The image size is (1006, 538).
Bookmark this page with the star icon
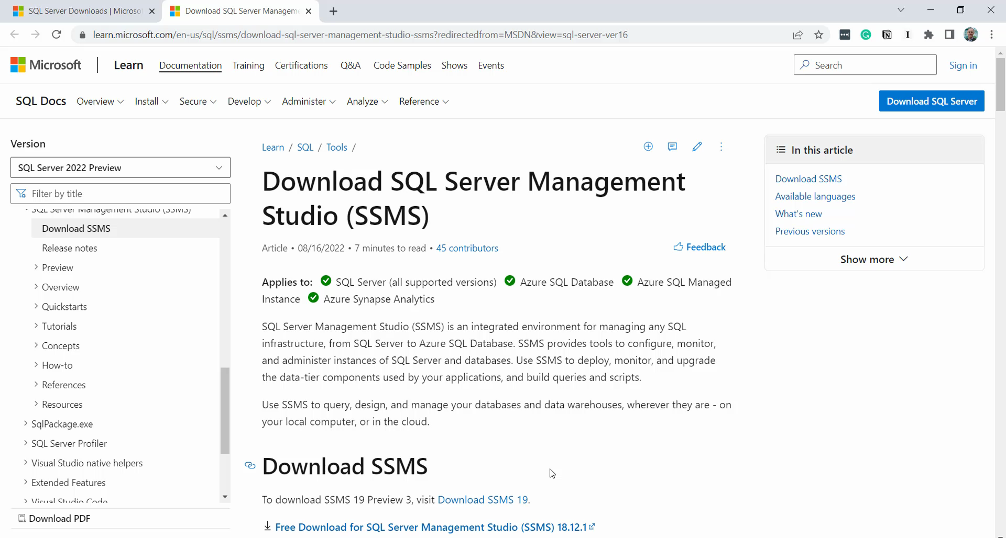click(x=819, y=35)
